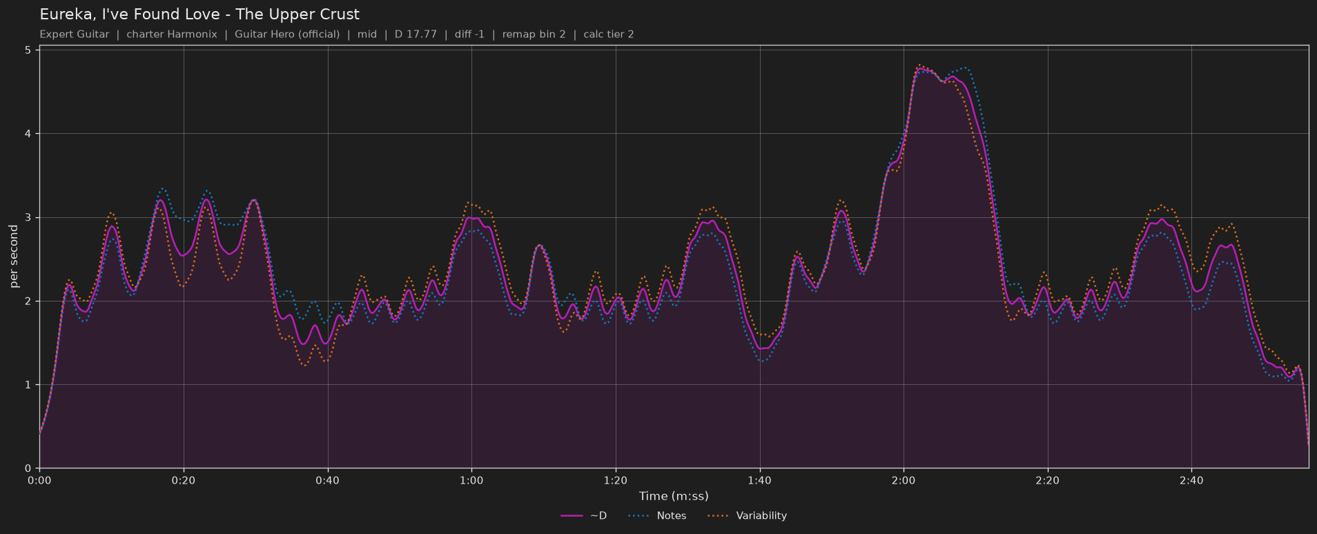Click the 1:00 x-axis tick label

tap(471, 480)
